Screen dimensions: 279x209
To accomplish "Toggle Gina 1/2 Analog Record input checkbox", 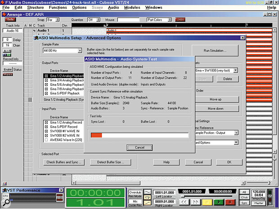I will point(46,122).
